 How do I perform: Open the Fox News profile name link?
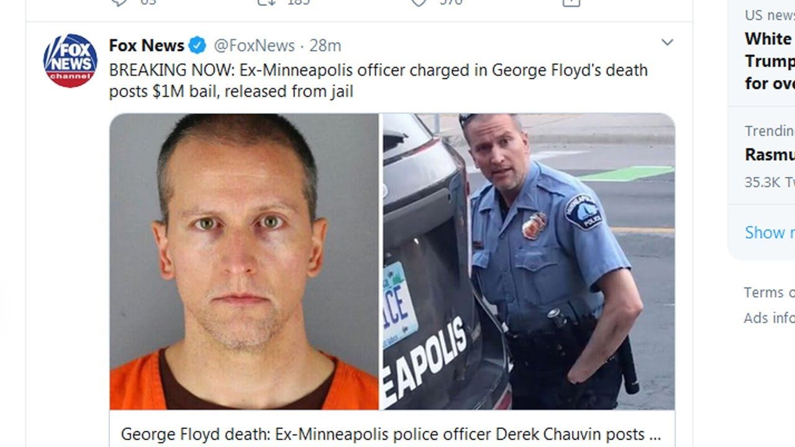pos(147,45)
